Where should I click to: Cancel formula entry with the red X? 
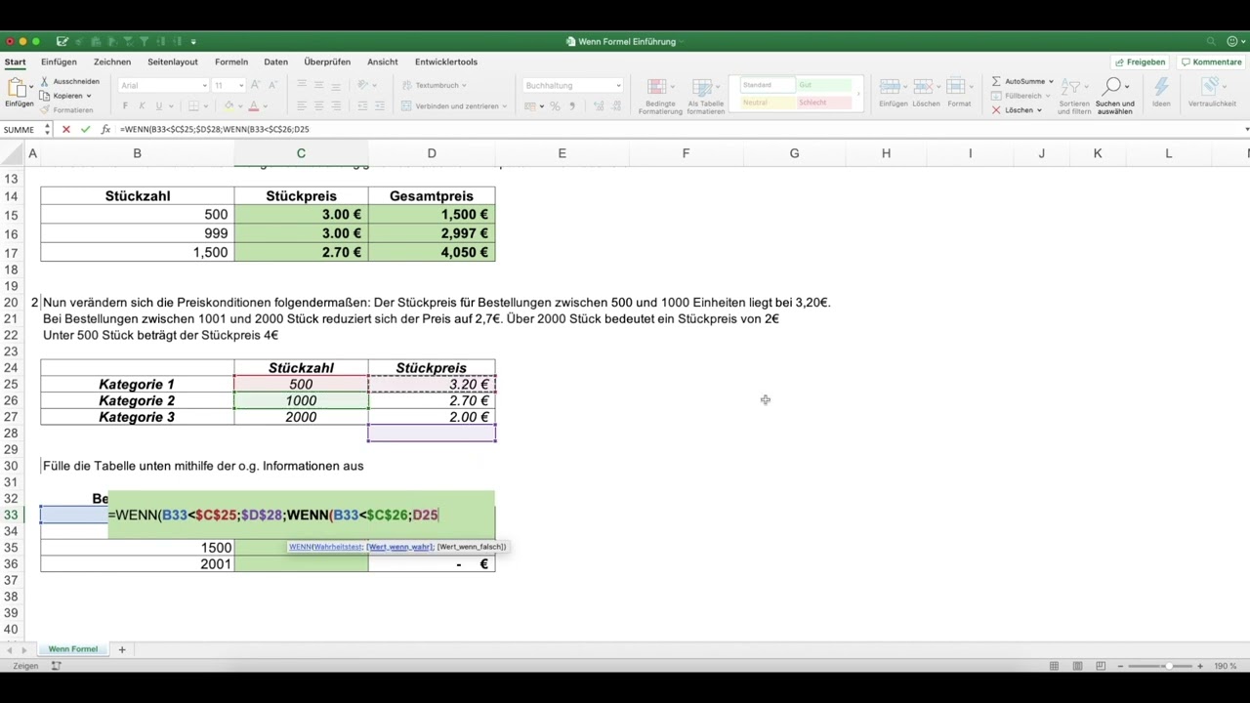pos(65,129)
